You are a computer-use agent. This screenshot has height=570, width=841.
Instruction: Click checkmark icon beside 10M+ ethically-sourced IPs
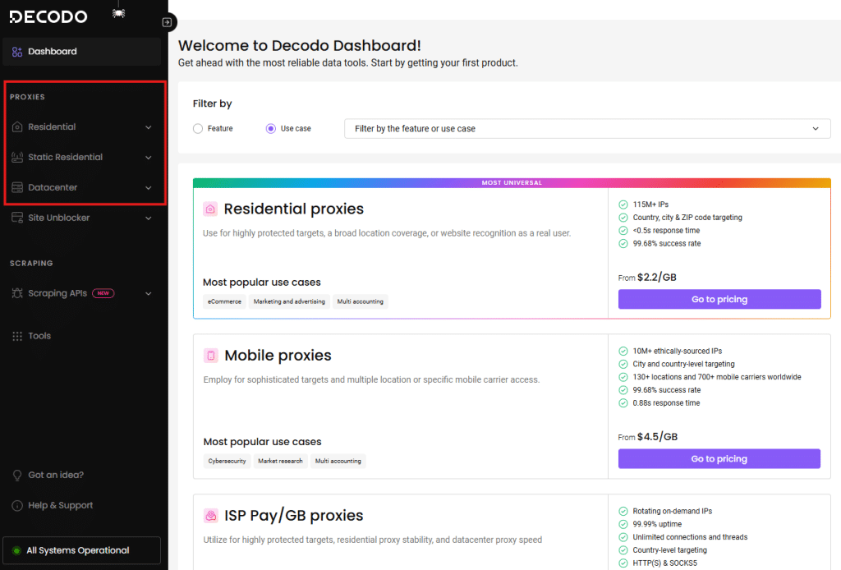(623, 352)
